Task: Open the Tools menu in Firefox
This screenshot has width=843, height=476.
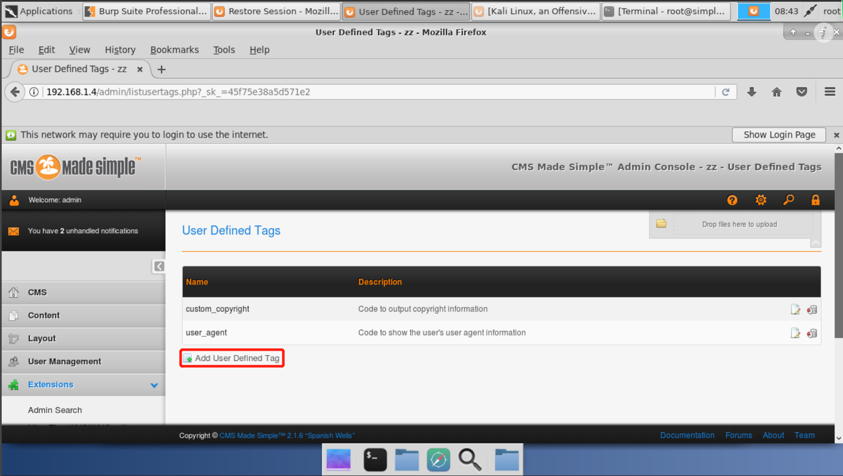Action: pyautogui.click(x=224, y=50)
